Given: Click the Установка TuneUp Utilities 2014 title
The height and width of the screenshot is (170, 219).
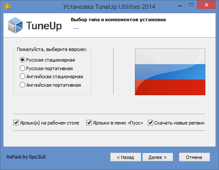Looking at the screenshot, I should [109, 7].
